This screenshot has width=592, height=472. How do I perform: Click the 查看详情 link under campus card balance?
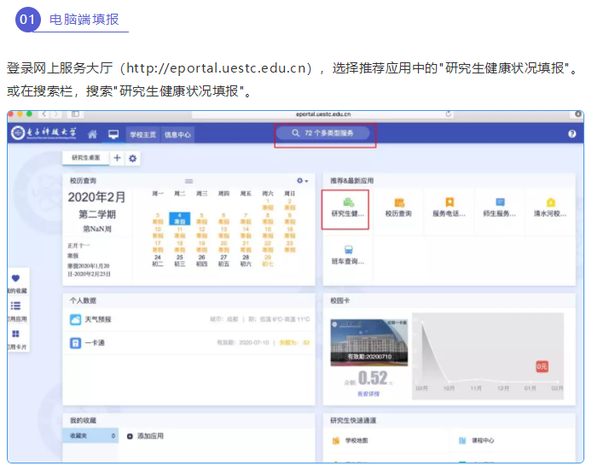(368, 393)
